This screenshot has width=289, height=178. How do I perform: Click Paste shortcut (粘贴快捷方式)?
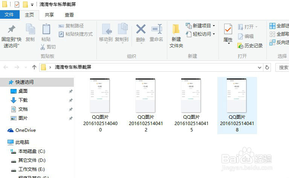[76, 34]
